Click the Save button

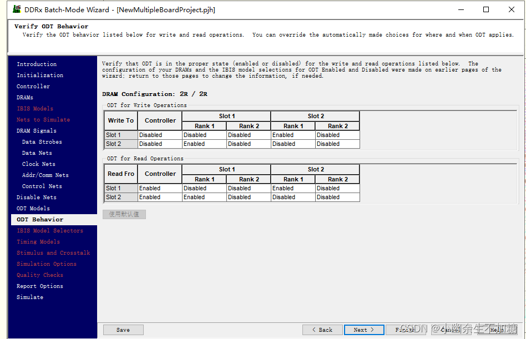(123, 330)
